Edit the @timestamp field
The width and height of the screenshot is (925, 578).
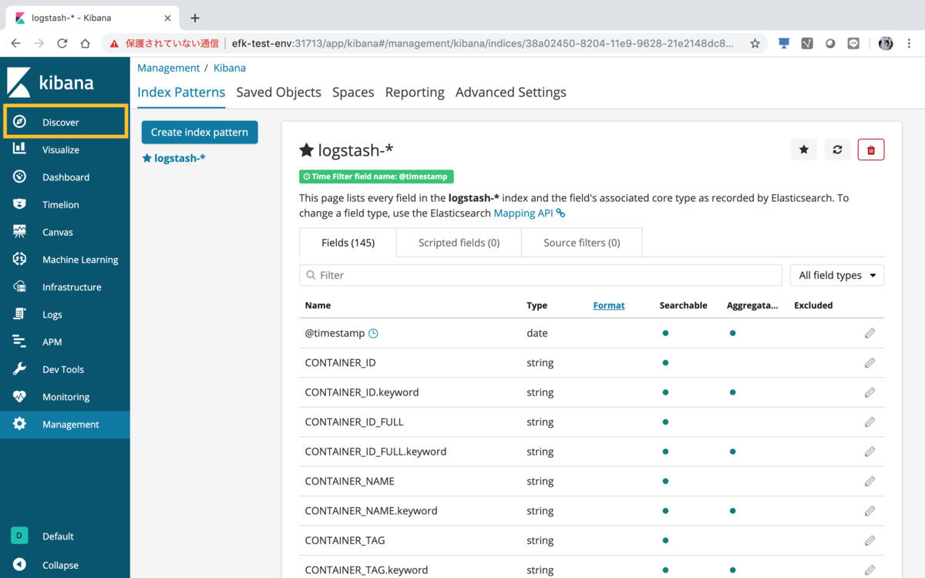(x=869, y=334)
